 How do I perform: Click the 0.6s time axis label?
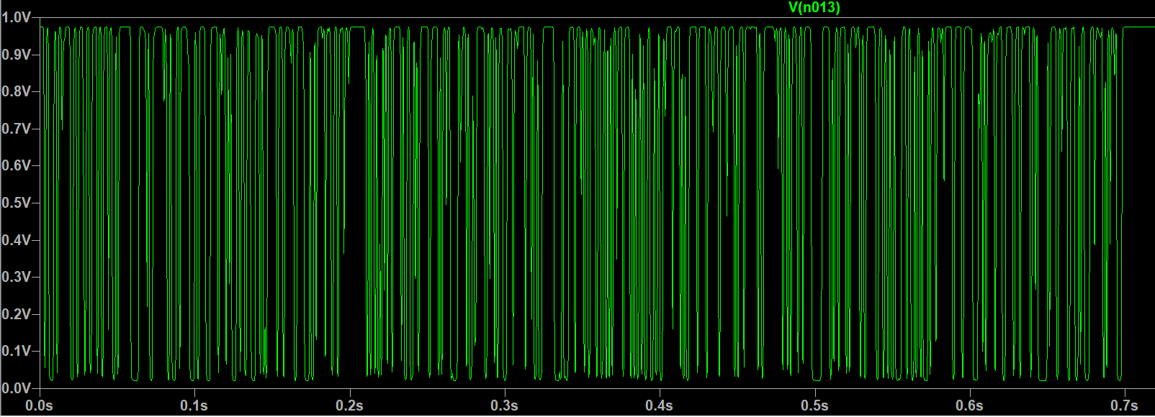point(970,406)
